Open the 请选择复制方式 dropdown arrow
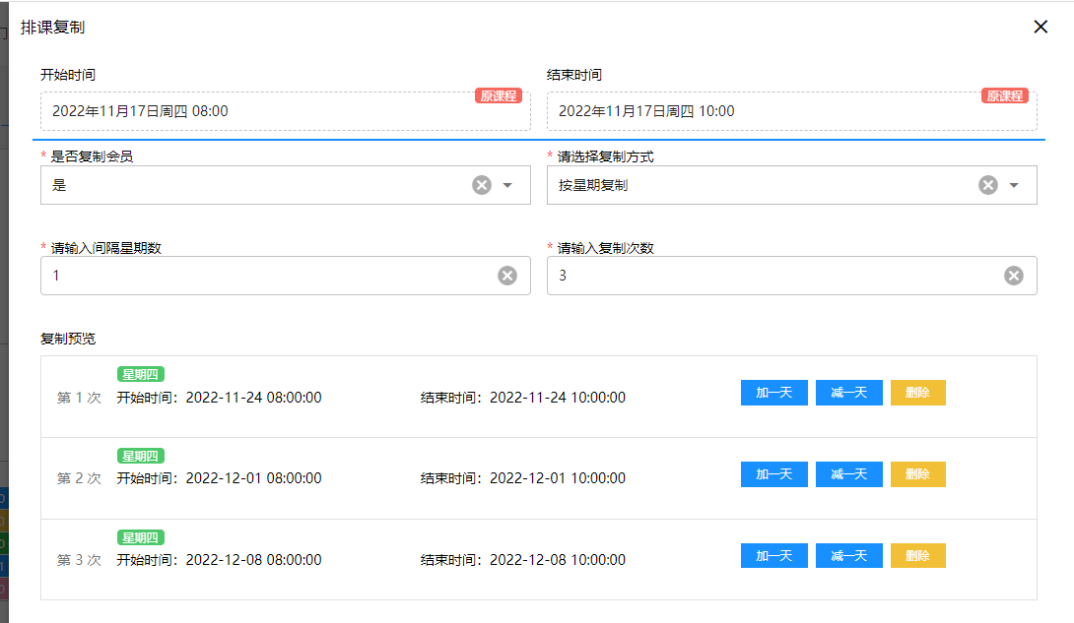Image resolution: width=1074 pixels, height=623 pixels. [x=1014, y=185]
